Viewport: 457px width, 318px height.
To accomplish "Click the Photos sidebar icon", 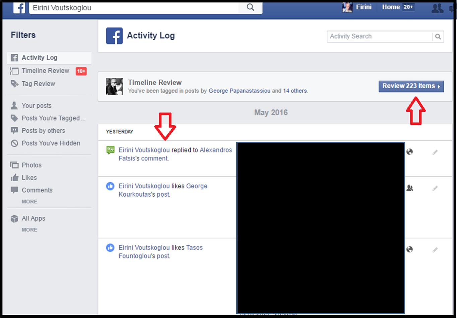I will pyautogui.click(x=14, y=165).
